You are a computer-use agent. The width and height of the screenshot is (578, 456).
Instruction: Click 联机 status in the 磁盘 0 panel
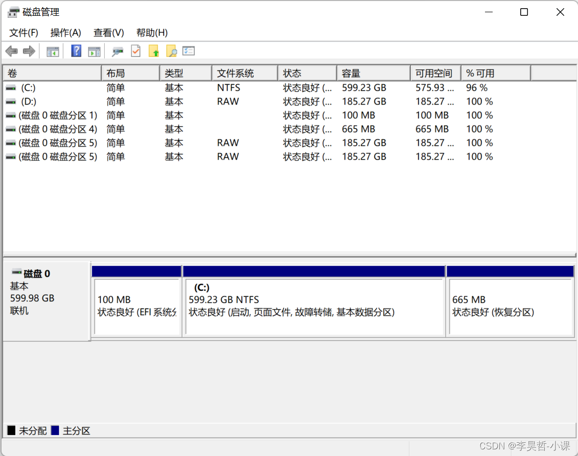pos(19,311)
